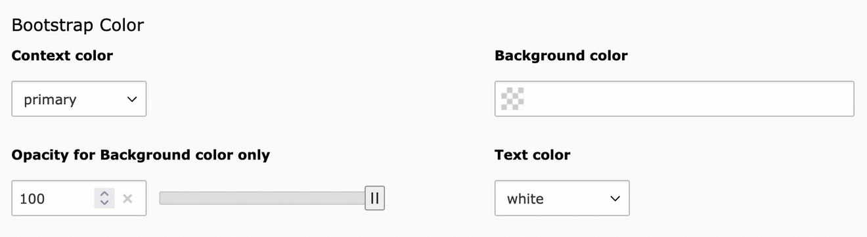Select the 'primary' text in Context color
867x237 pixels.
click(50, 100)
